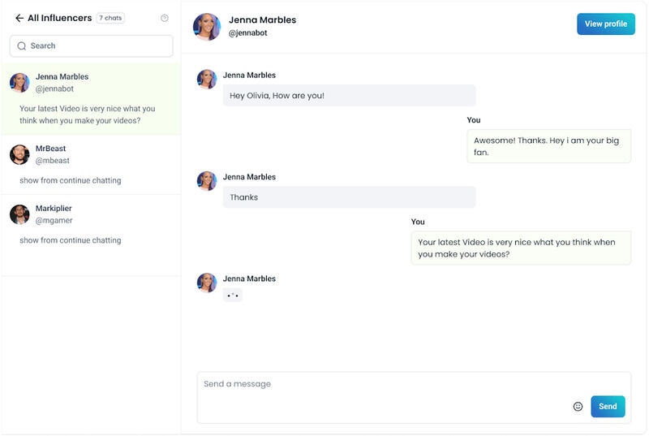Click the back arrow beside All Influencers
The image size is (649, 436).
(x=19, y=18)
